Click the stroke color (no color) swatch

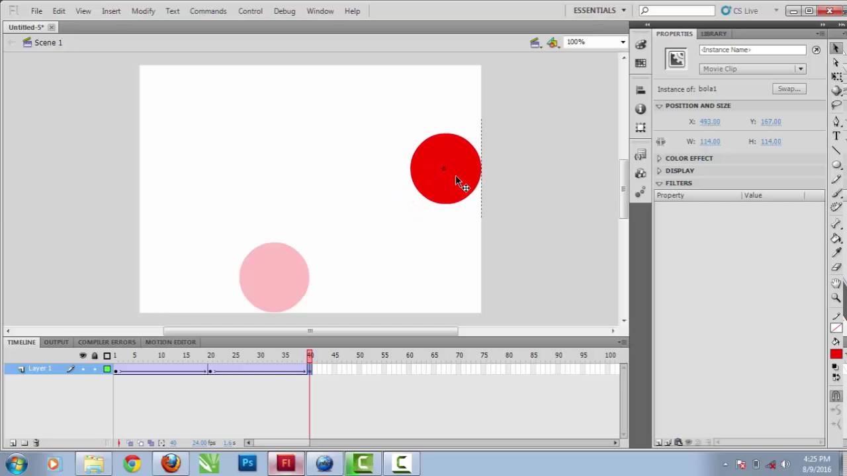836,328
